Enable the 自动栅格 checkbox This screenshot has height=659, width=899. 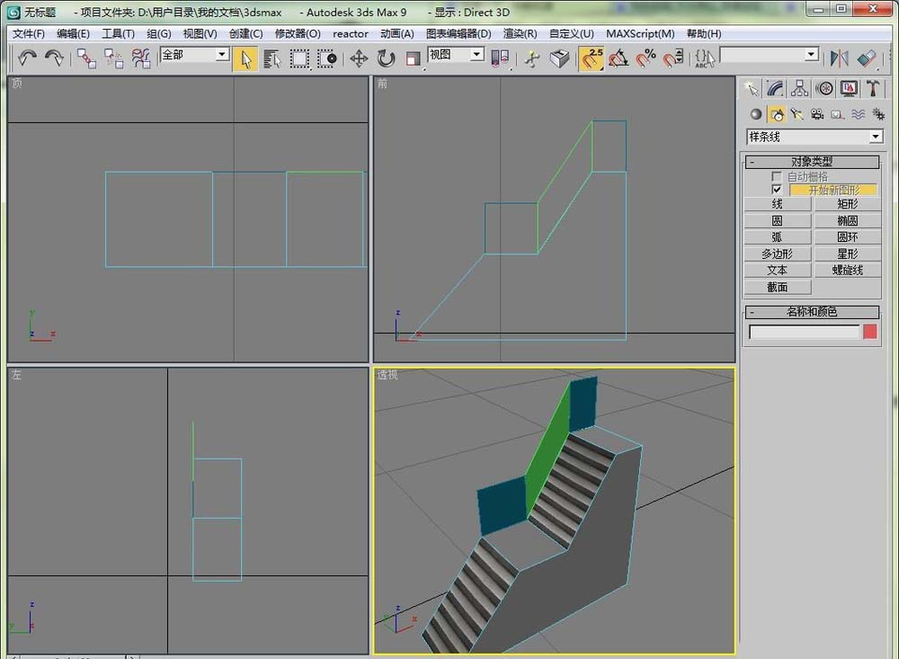coord(777,176)
